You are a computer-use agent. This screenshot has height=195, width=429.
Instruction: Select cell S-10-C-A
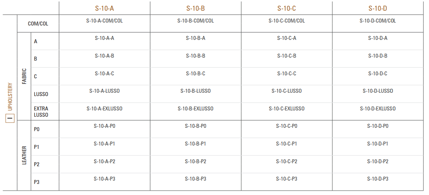pyautogui.click(x=286, y=38)
